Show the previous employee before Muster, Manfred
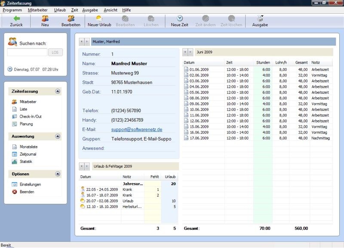This screenshot has width=344, height=248. [82, 41]
